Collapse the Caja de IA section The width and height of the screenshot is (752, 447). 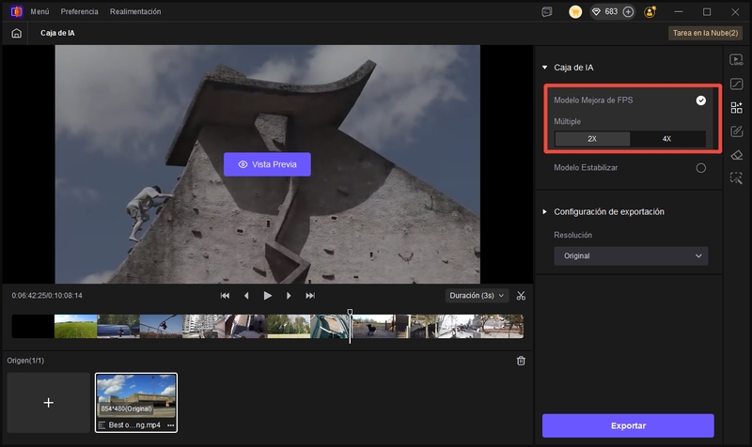tap(545, 68)
